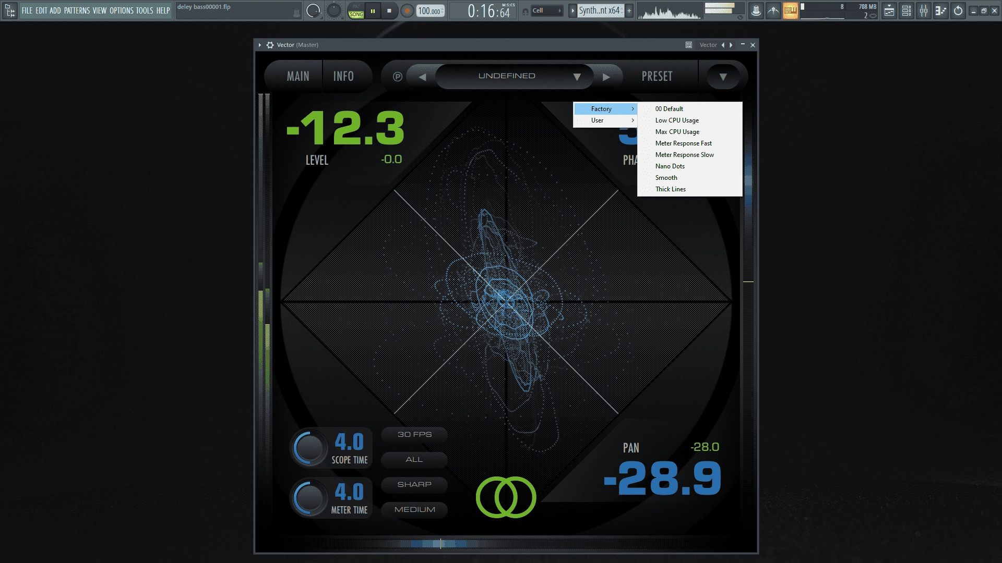The height and width of the screenshot is (563, 1002).
Task: Toggle the highlighted countdown before recording icon
Action: (x=790, y=10)
